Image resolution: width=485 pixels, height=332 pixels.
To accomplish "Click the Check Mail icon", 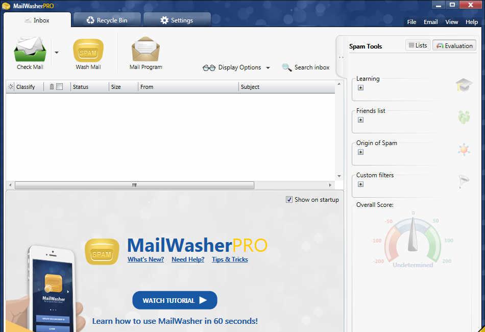I will [x=30, y=49].
